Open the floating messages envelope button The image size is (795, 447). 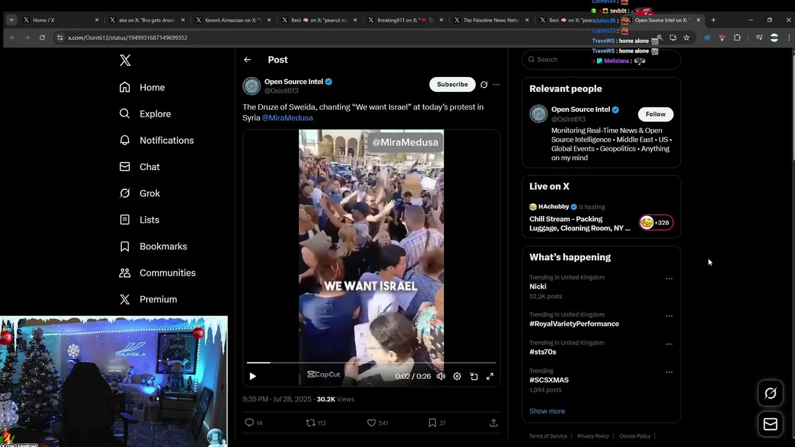770,425
